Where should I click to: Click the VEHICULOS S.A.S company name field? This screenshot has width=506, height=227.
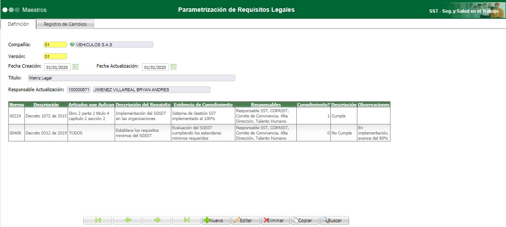pos(114,45)
